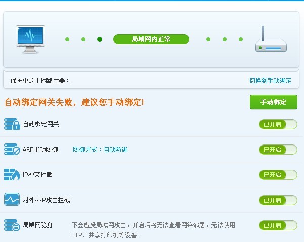This screenshot has height=242, width=304.
Task: Click the 对外ARP攻击拦截 waveform icon
Action: (x=12, y=200)
